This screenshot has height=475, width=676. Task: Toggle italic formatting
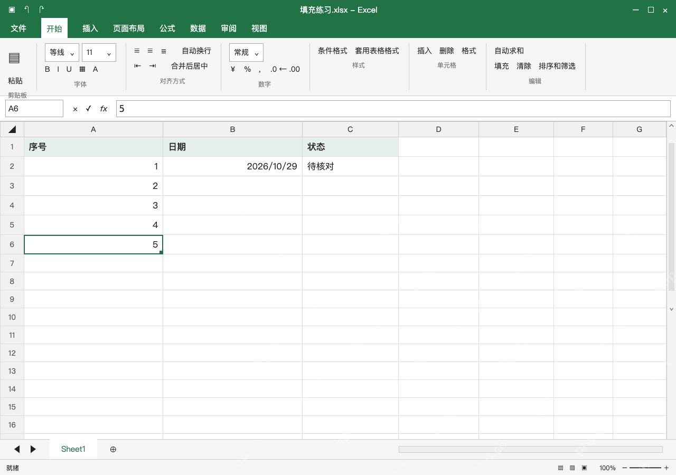58,69
